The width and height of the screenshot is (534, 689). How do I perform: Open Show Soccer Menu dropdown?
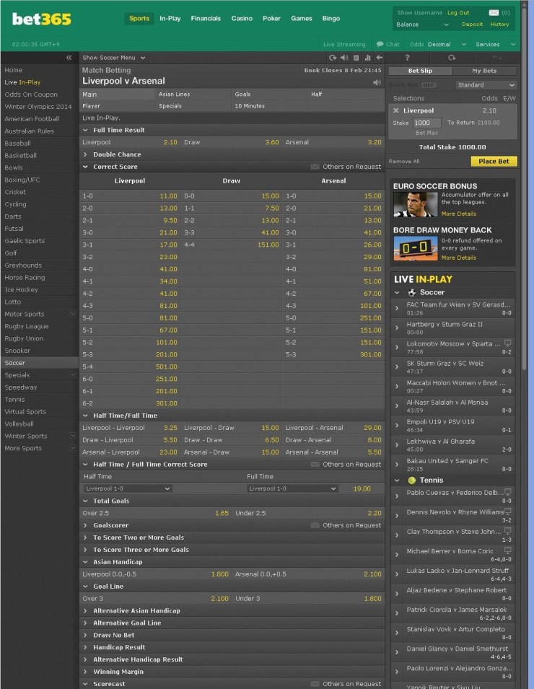coord(114,58)
